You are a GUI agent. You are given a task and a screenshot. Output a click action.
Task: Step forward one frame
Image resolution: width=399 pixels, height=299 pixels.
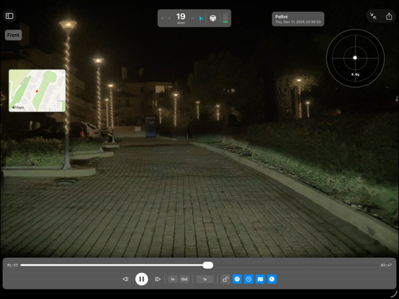[x=158, y=279]
